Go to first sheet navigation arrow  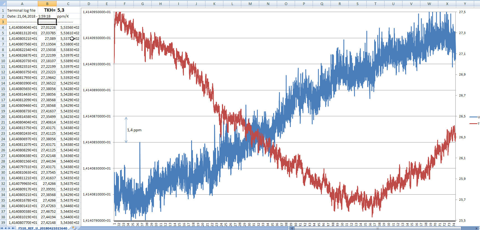click(2, 228)
